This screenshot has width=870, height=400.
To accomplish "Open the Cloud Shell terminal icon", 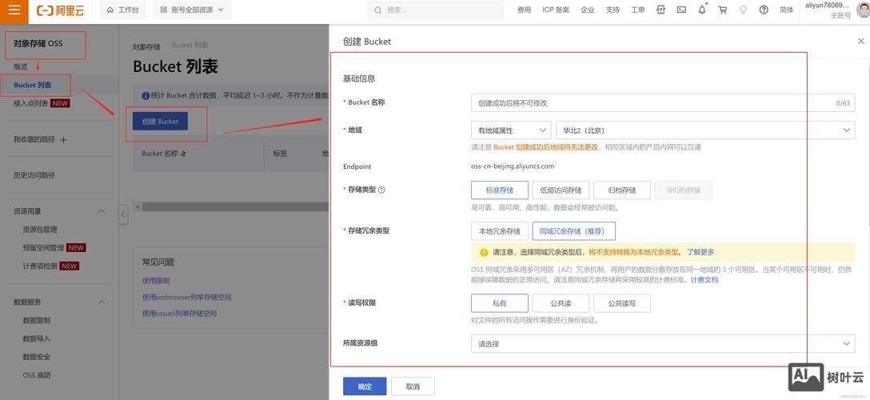I will pos(681,10).
